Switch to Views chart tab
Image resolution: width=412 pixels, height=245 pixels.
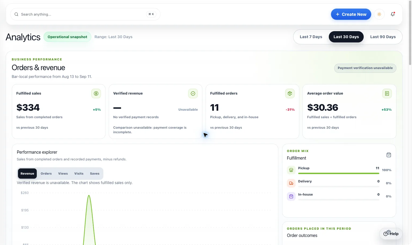[63, 174]
